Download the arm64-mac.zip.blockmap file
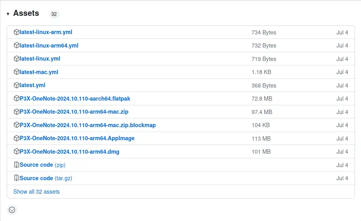The width and height of the screenshot is (361, 221). (88, 125)
